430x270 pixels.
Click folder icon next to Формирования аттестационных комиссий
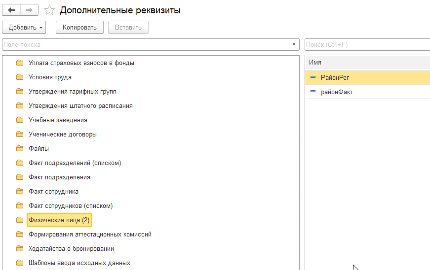[x=20, y=234]
